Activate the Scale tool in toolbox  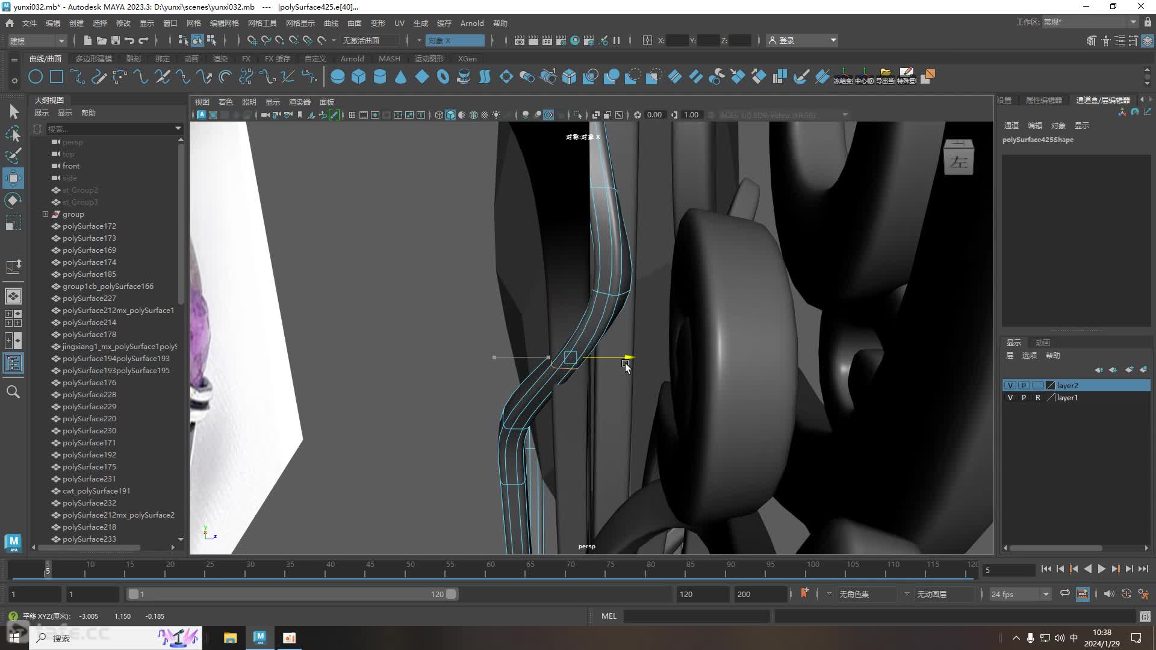13,223
